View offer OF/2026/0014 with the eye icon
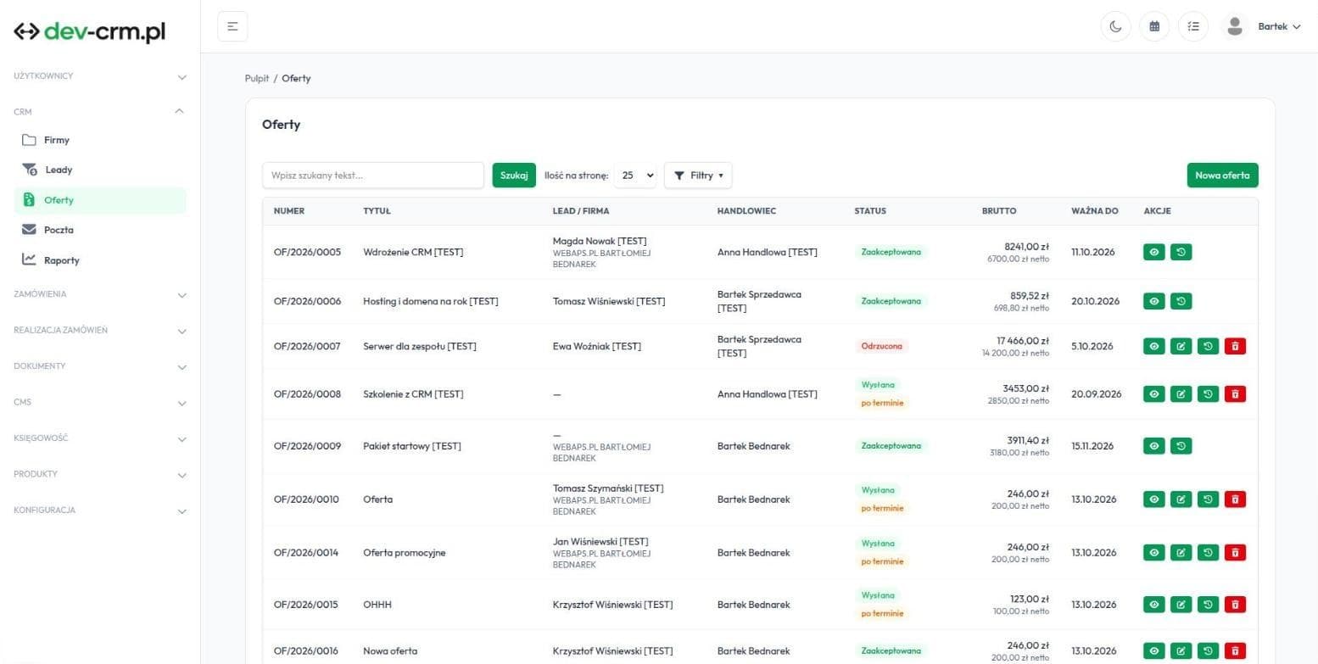 (1153, 553)
